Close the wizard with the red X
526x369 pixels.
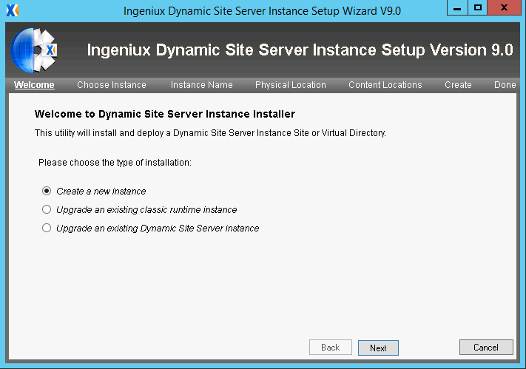pyautogui.click(x=504, y=7)
